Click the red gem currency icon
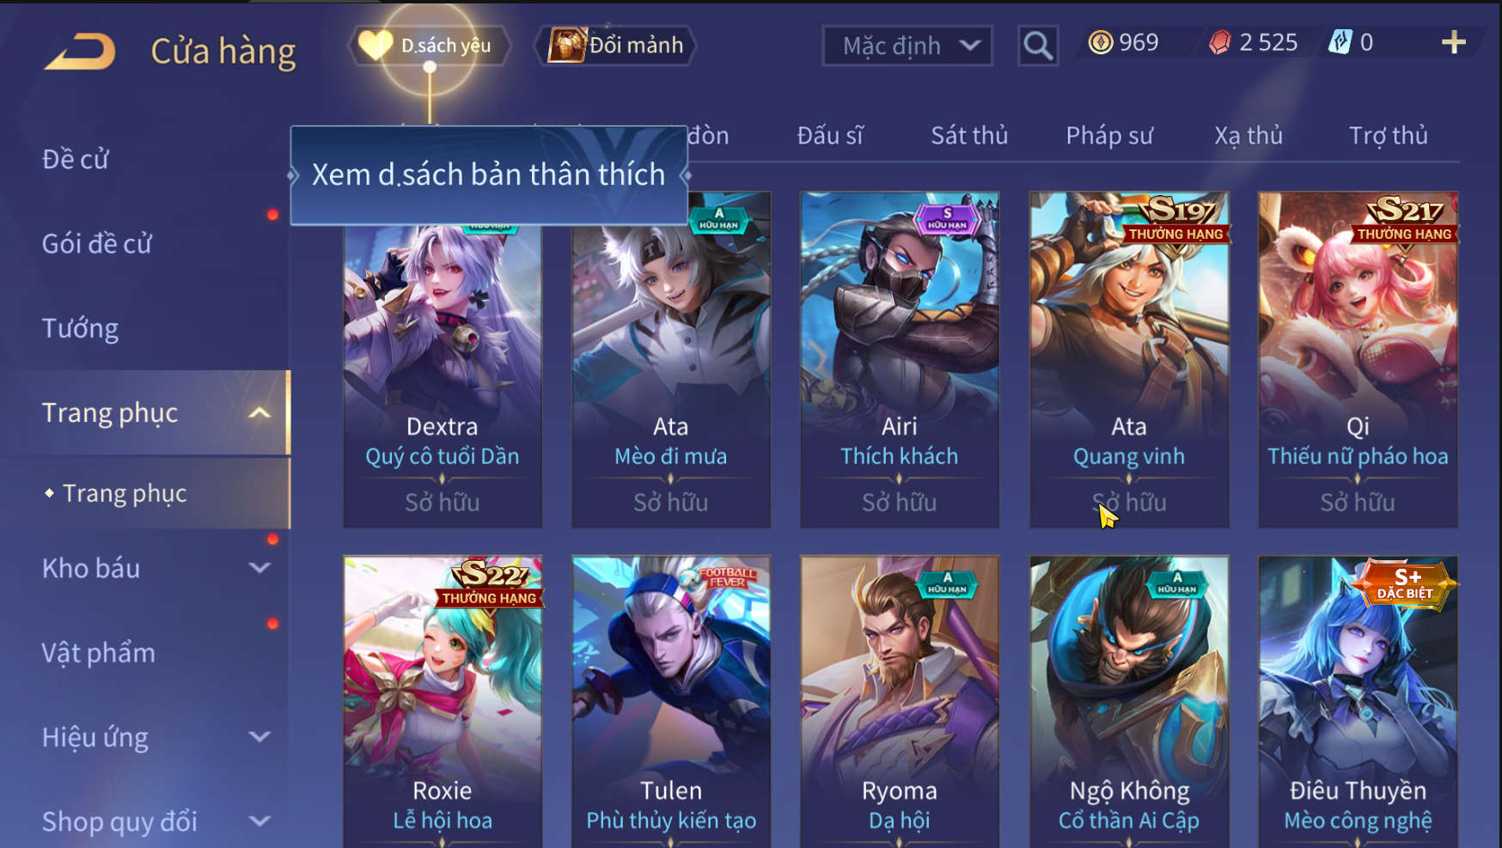This screenshot has width=1502, height=848. (x=1219, y=42)
